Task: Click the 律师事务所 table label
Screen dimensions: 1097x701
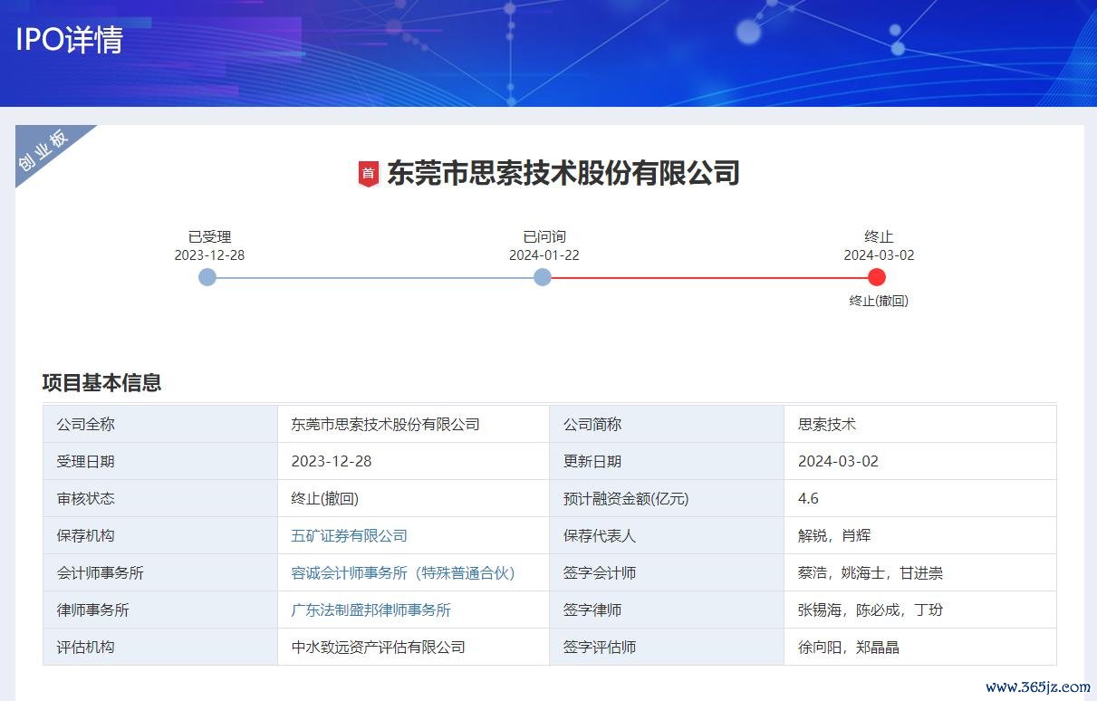Action: tap(93, 610)
